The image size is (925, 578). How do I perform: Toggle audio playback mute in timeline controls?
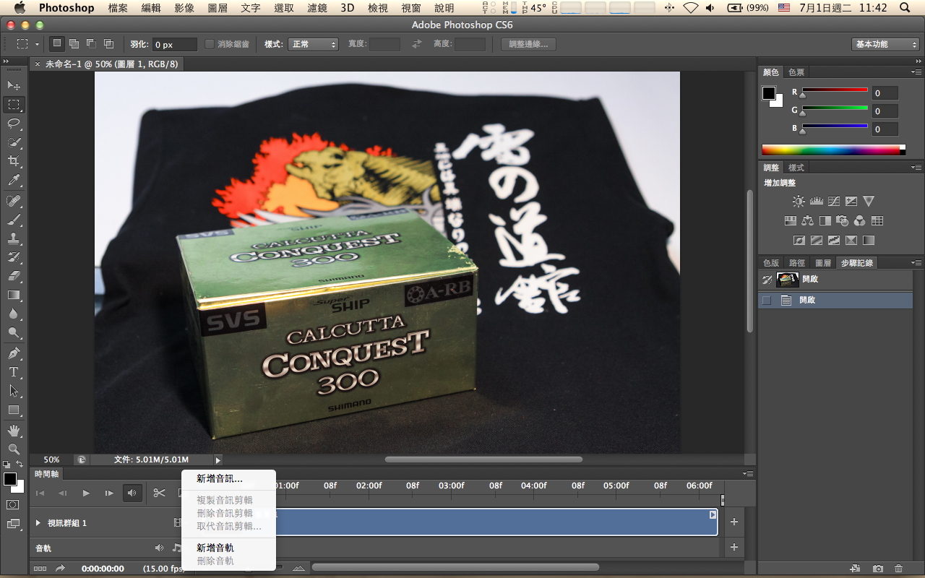[132, 493]
